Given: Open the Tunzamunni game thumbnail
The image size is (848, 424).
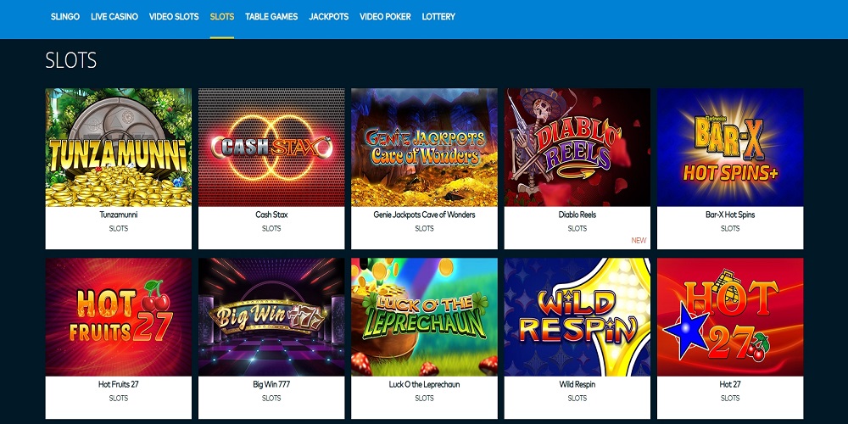Looking at the screenshot, I should [x=119, y=147].
